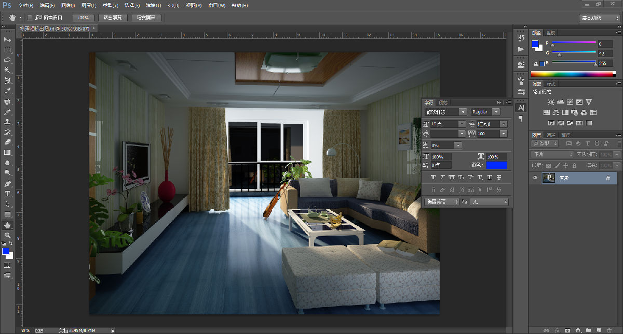The width and height of the screenshot is (623, 334).
Task: Click the lock-all padlock icon in Layers
Action: pos(574,166)
